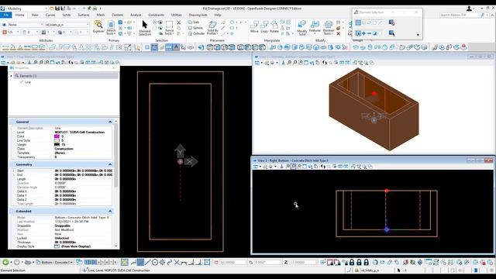Open the File menu
This screenshot has height=279, width=496.
pos(6,15)
